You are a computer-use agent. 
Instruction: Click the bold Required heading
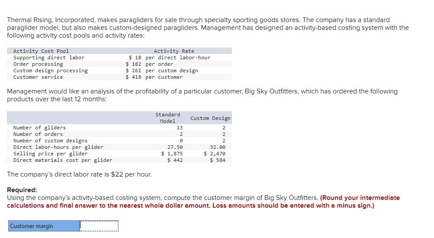22,190
